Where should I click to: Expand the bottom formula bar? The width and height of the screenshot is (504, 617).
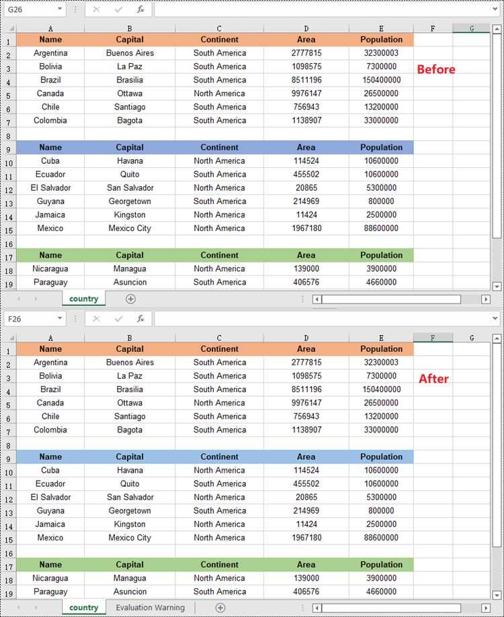point(495,318)
